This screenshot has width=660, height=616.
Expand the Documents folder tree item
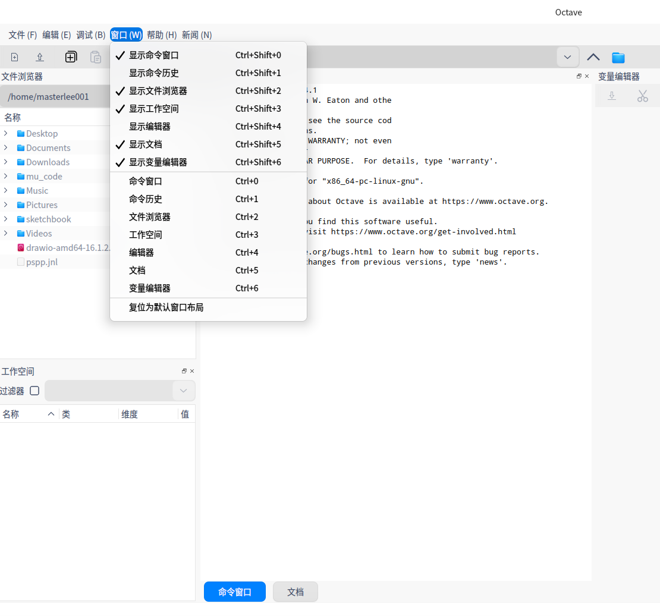click(x=6, y=147)
